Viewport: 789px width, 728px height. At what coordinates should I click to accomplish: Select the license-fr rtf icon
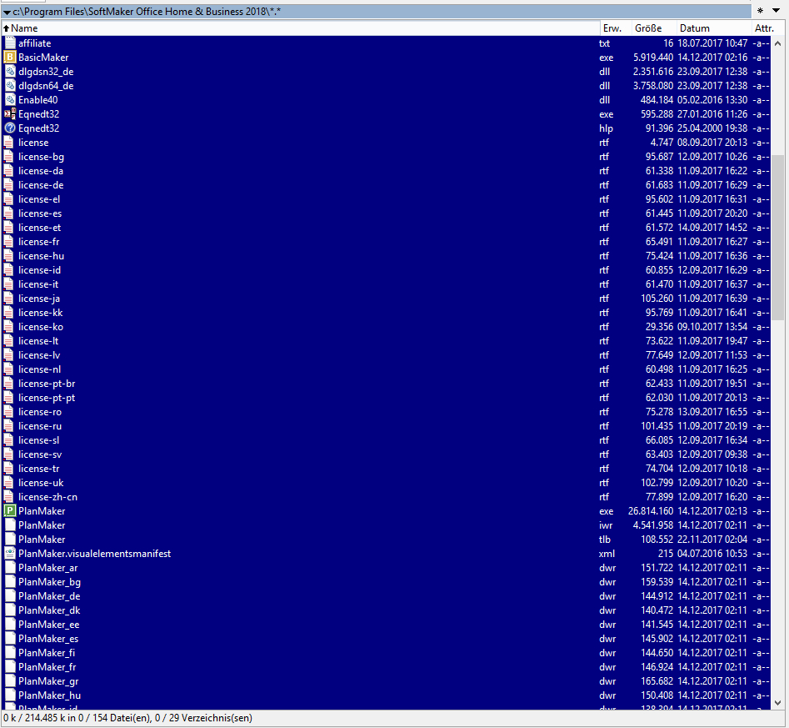[x=9, y=242]
